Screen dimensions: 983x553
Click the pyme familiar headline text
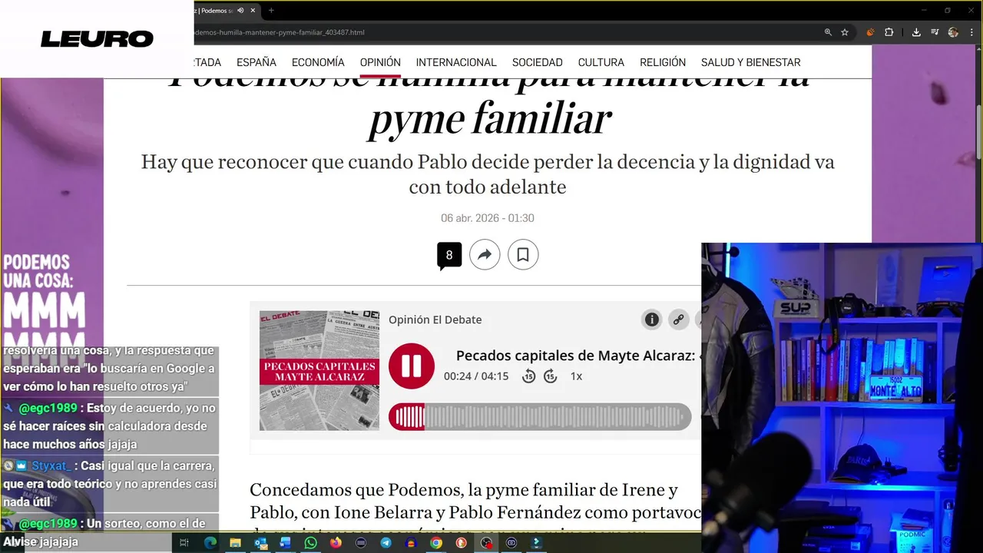tap(489, 119)
